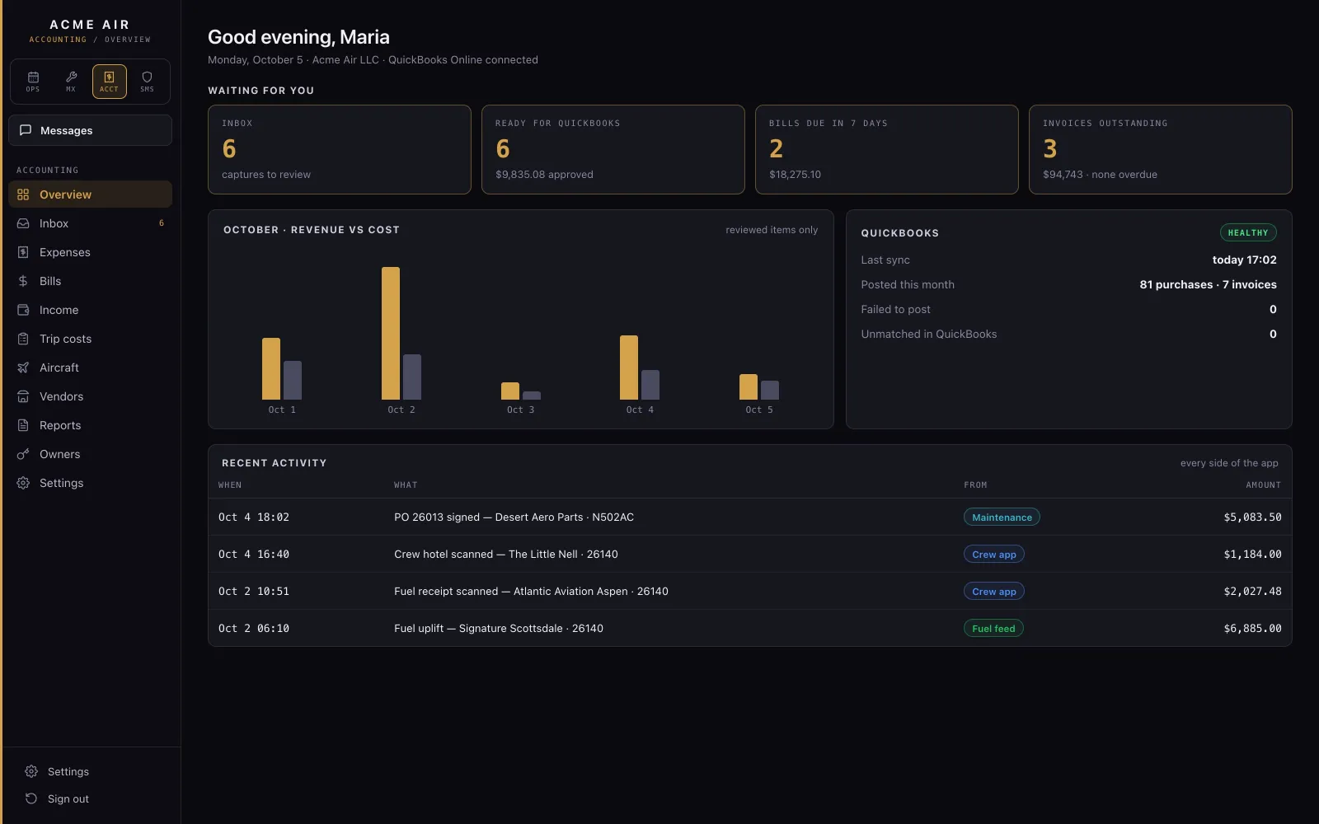Click the Fuel feed source tag
The width and height of the screenshot is (1319, 824).
coord(993,628)
